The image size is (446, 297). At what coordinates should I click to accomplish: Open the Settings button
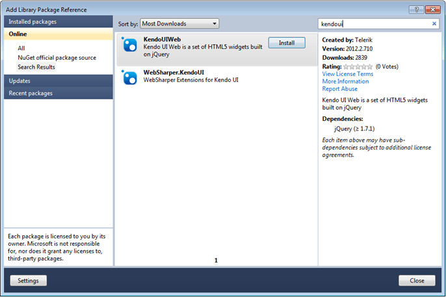pyautogui.click(x=28, y=281)
